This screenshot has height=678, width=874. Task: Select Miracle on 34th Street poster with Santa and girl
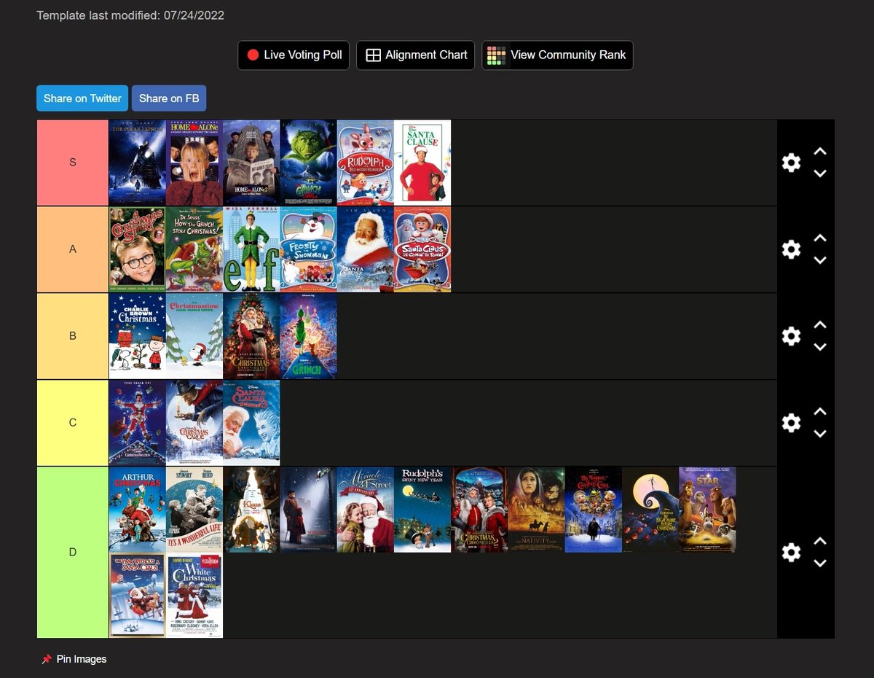pos(366,510)
